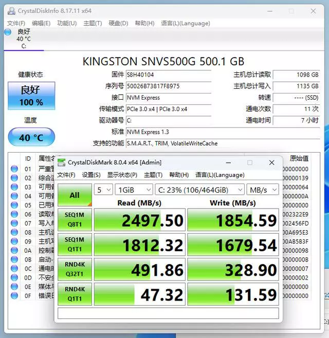Open CrystalDiskInfo 语言(L)(Language) menu

186,23
